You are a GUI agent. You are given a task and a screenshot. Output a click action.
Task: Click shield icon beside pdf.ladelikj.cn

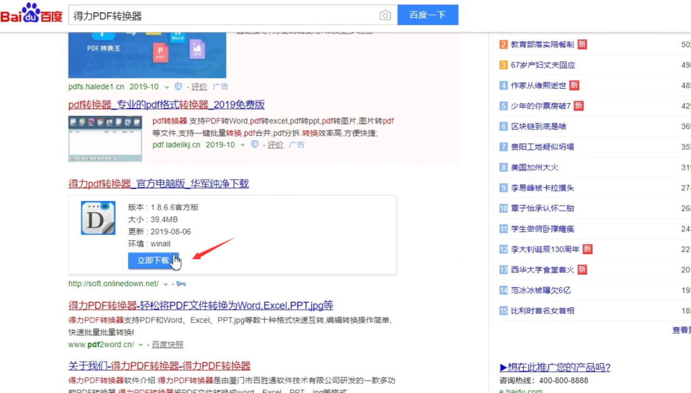[x=255, y=144]
